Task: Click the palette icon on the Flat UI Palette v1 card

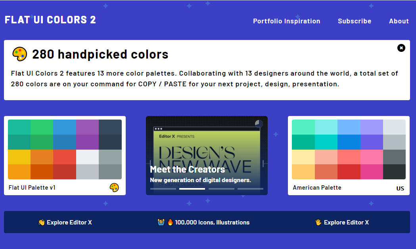Action: 114,188
